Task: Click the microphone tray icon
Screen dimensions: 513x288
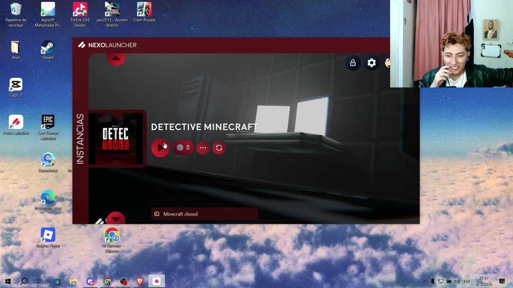Action: 432,281
